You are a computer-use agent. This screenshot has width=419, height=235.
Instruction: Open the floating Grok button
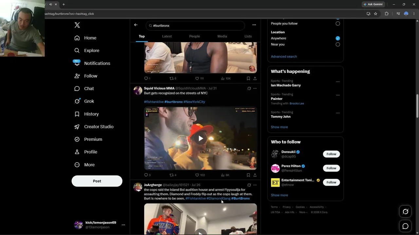click(x=405, y=212)
